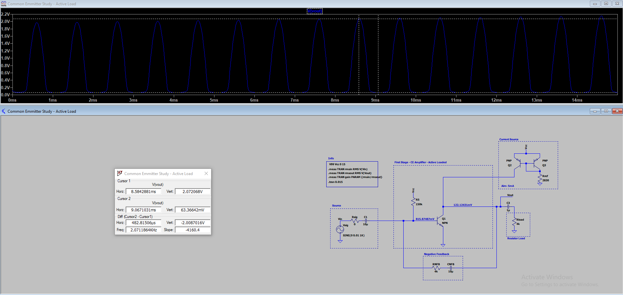Minimize the schematic window
Viewport: 623px width, 295px height.
[595, 111]
